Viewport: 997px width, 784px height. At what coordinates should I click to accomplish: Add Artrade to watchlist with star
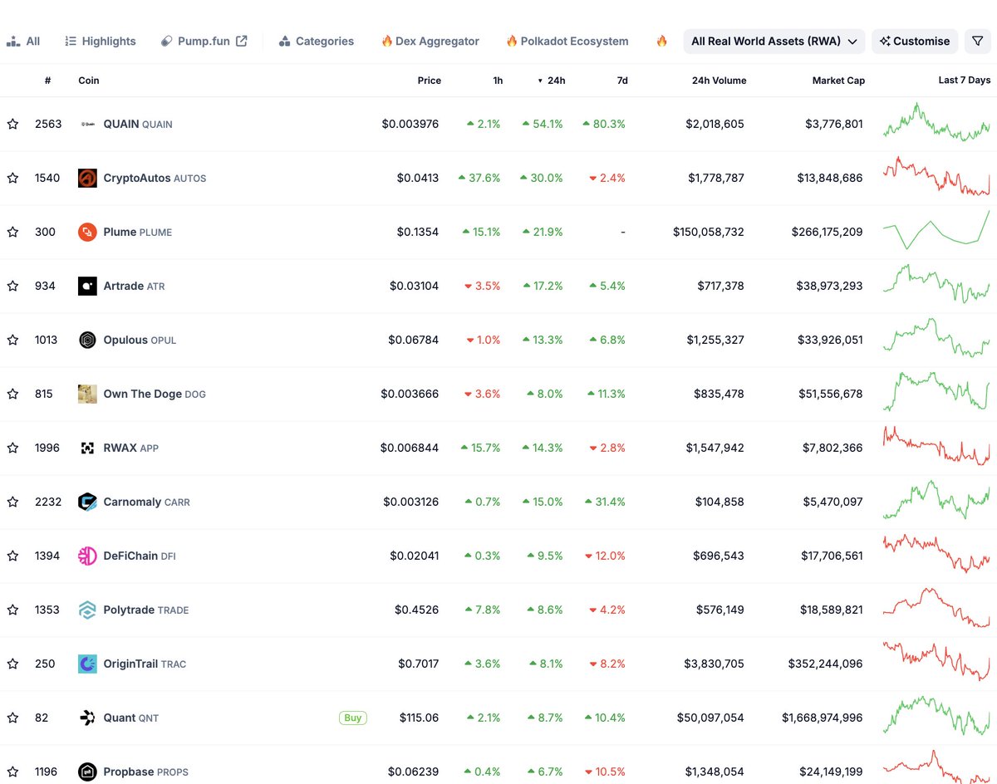coord(12,286)
